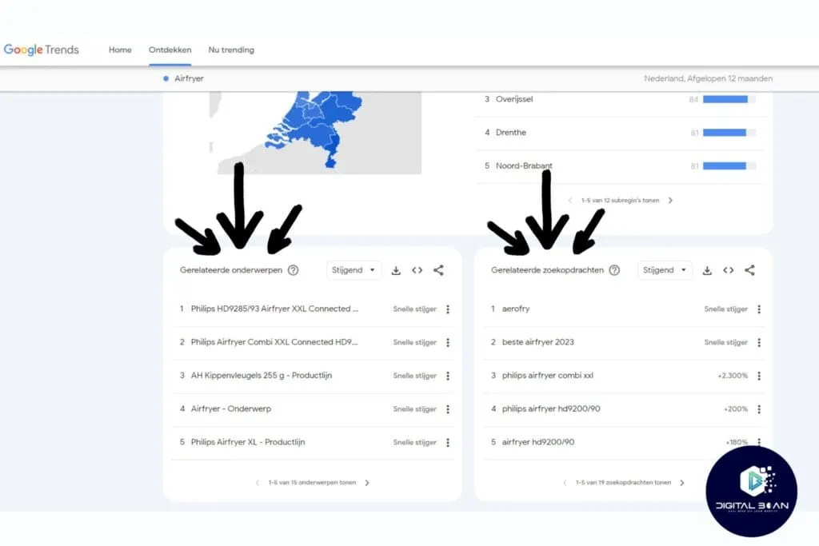Download Gerelateerde onderwerpen data as CSV
819x546 pixels.
(396, 270)
